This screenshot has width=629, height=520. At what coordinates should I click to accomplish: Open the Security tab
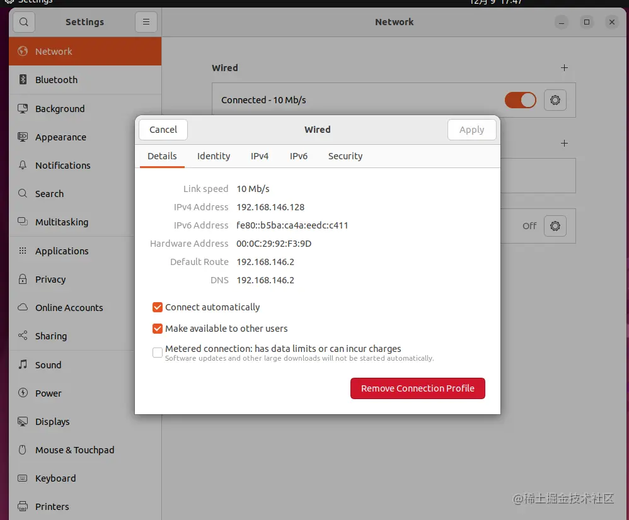coord(345,156)
